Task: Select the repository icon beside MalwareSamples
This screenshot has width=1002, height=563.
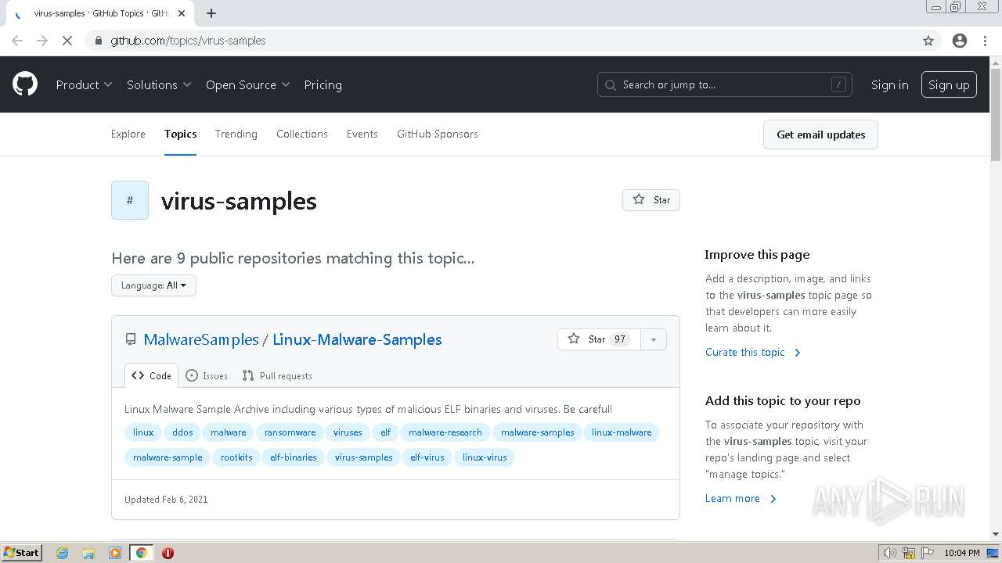Action: tap(131, 339)
